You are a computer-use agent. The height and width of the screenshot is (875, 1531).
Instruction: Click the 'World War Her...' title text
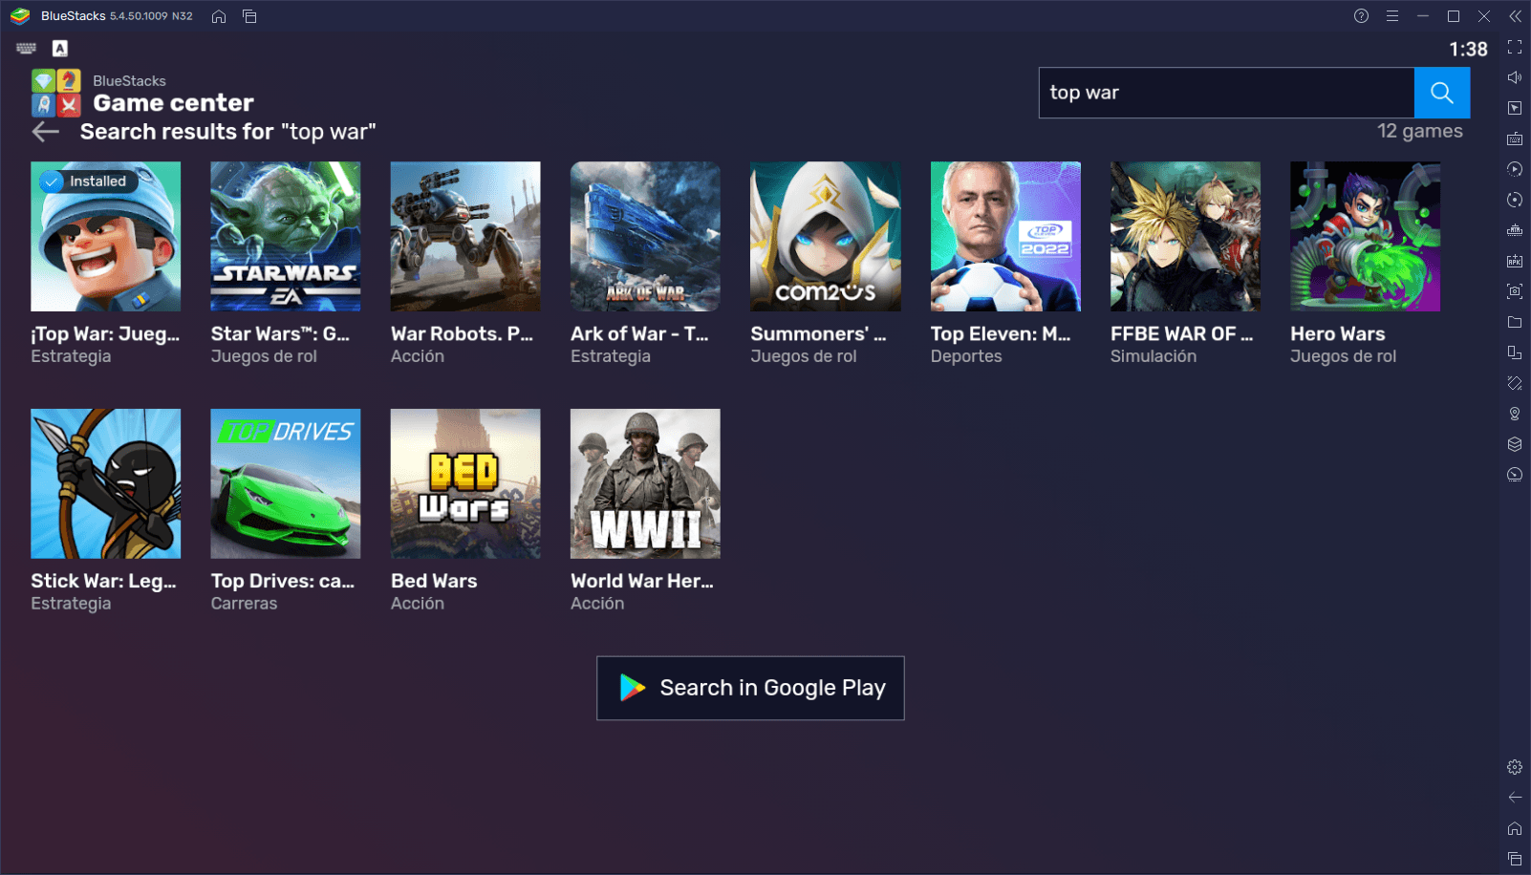[x=642, y=581]
